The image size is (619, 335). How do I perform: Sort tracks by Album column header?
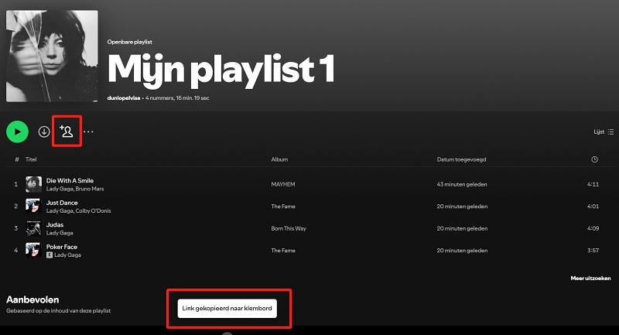coord(279,159)
